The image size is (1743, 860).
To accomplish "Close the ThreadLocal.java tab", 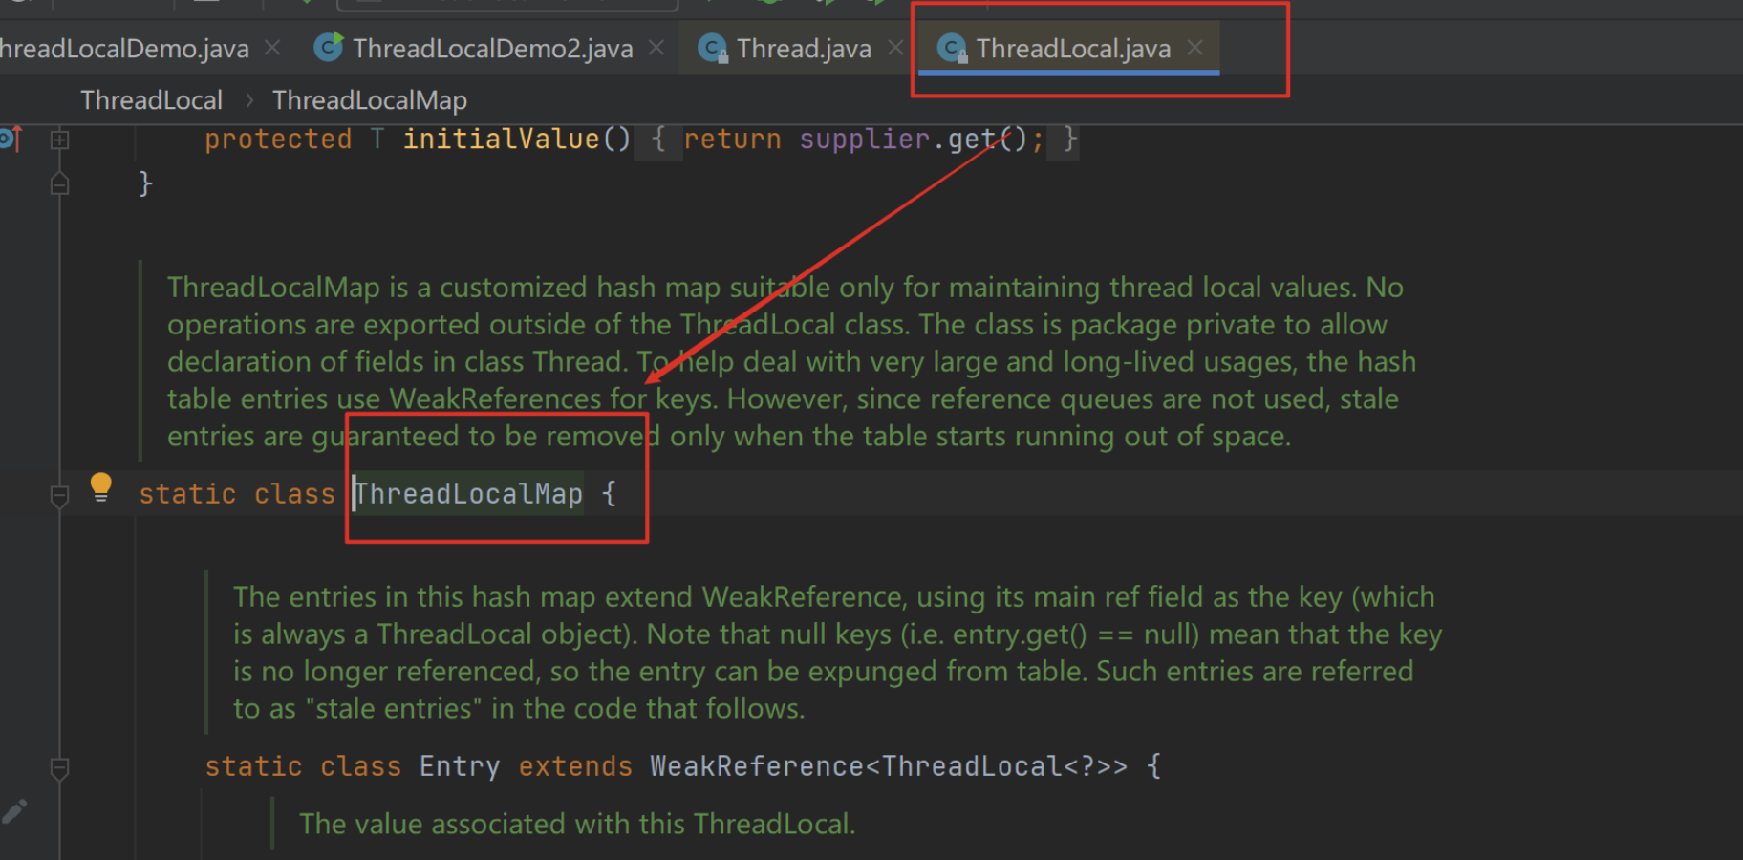I will point(1194,48).
